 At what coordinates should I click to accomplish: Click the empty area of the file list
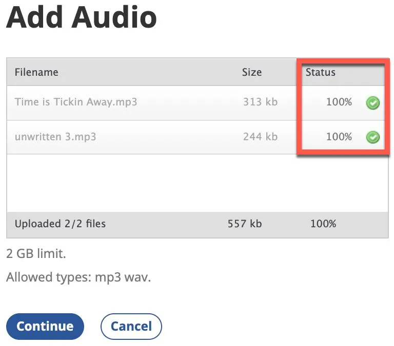tap(197, 183)
